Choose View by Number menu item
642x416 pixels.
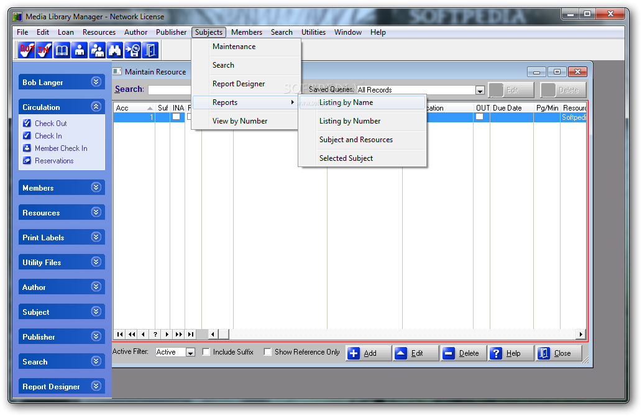pos(246,121)
